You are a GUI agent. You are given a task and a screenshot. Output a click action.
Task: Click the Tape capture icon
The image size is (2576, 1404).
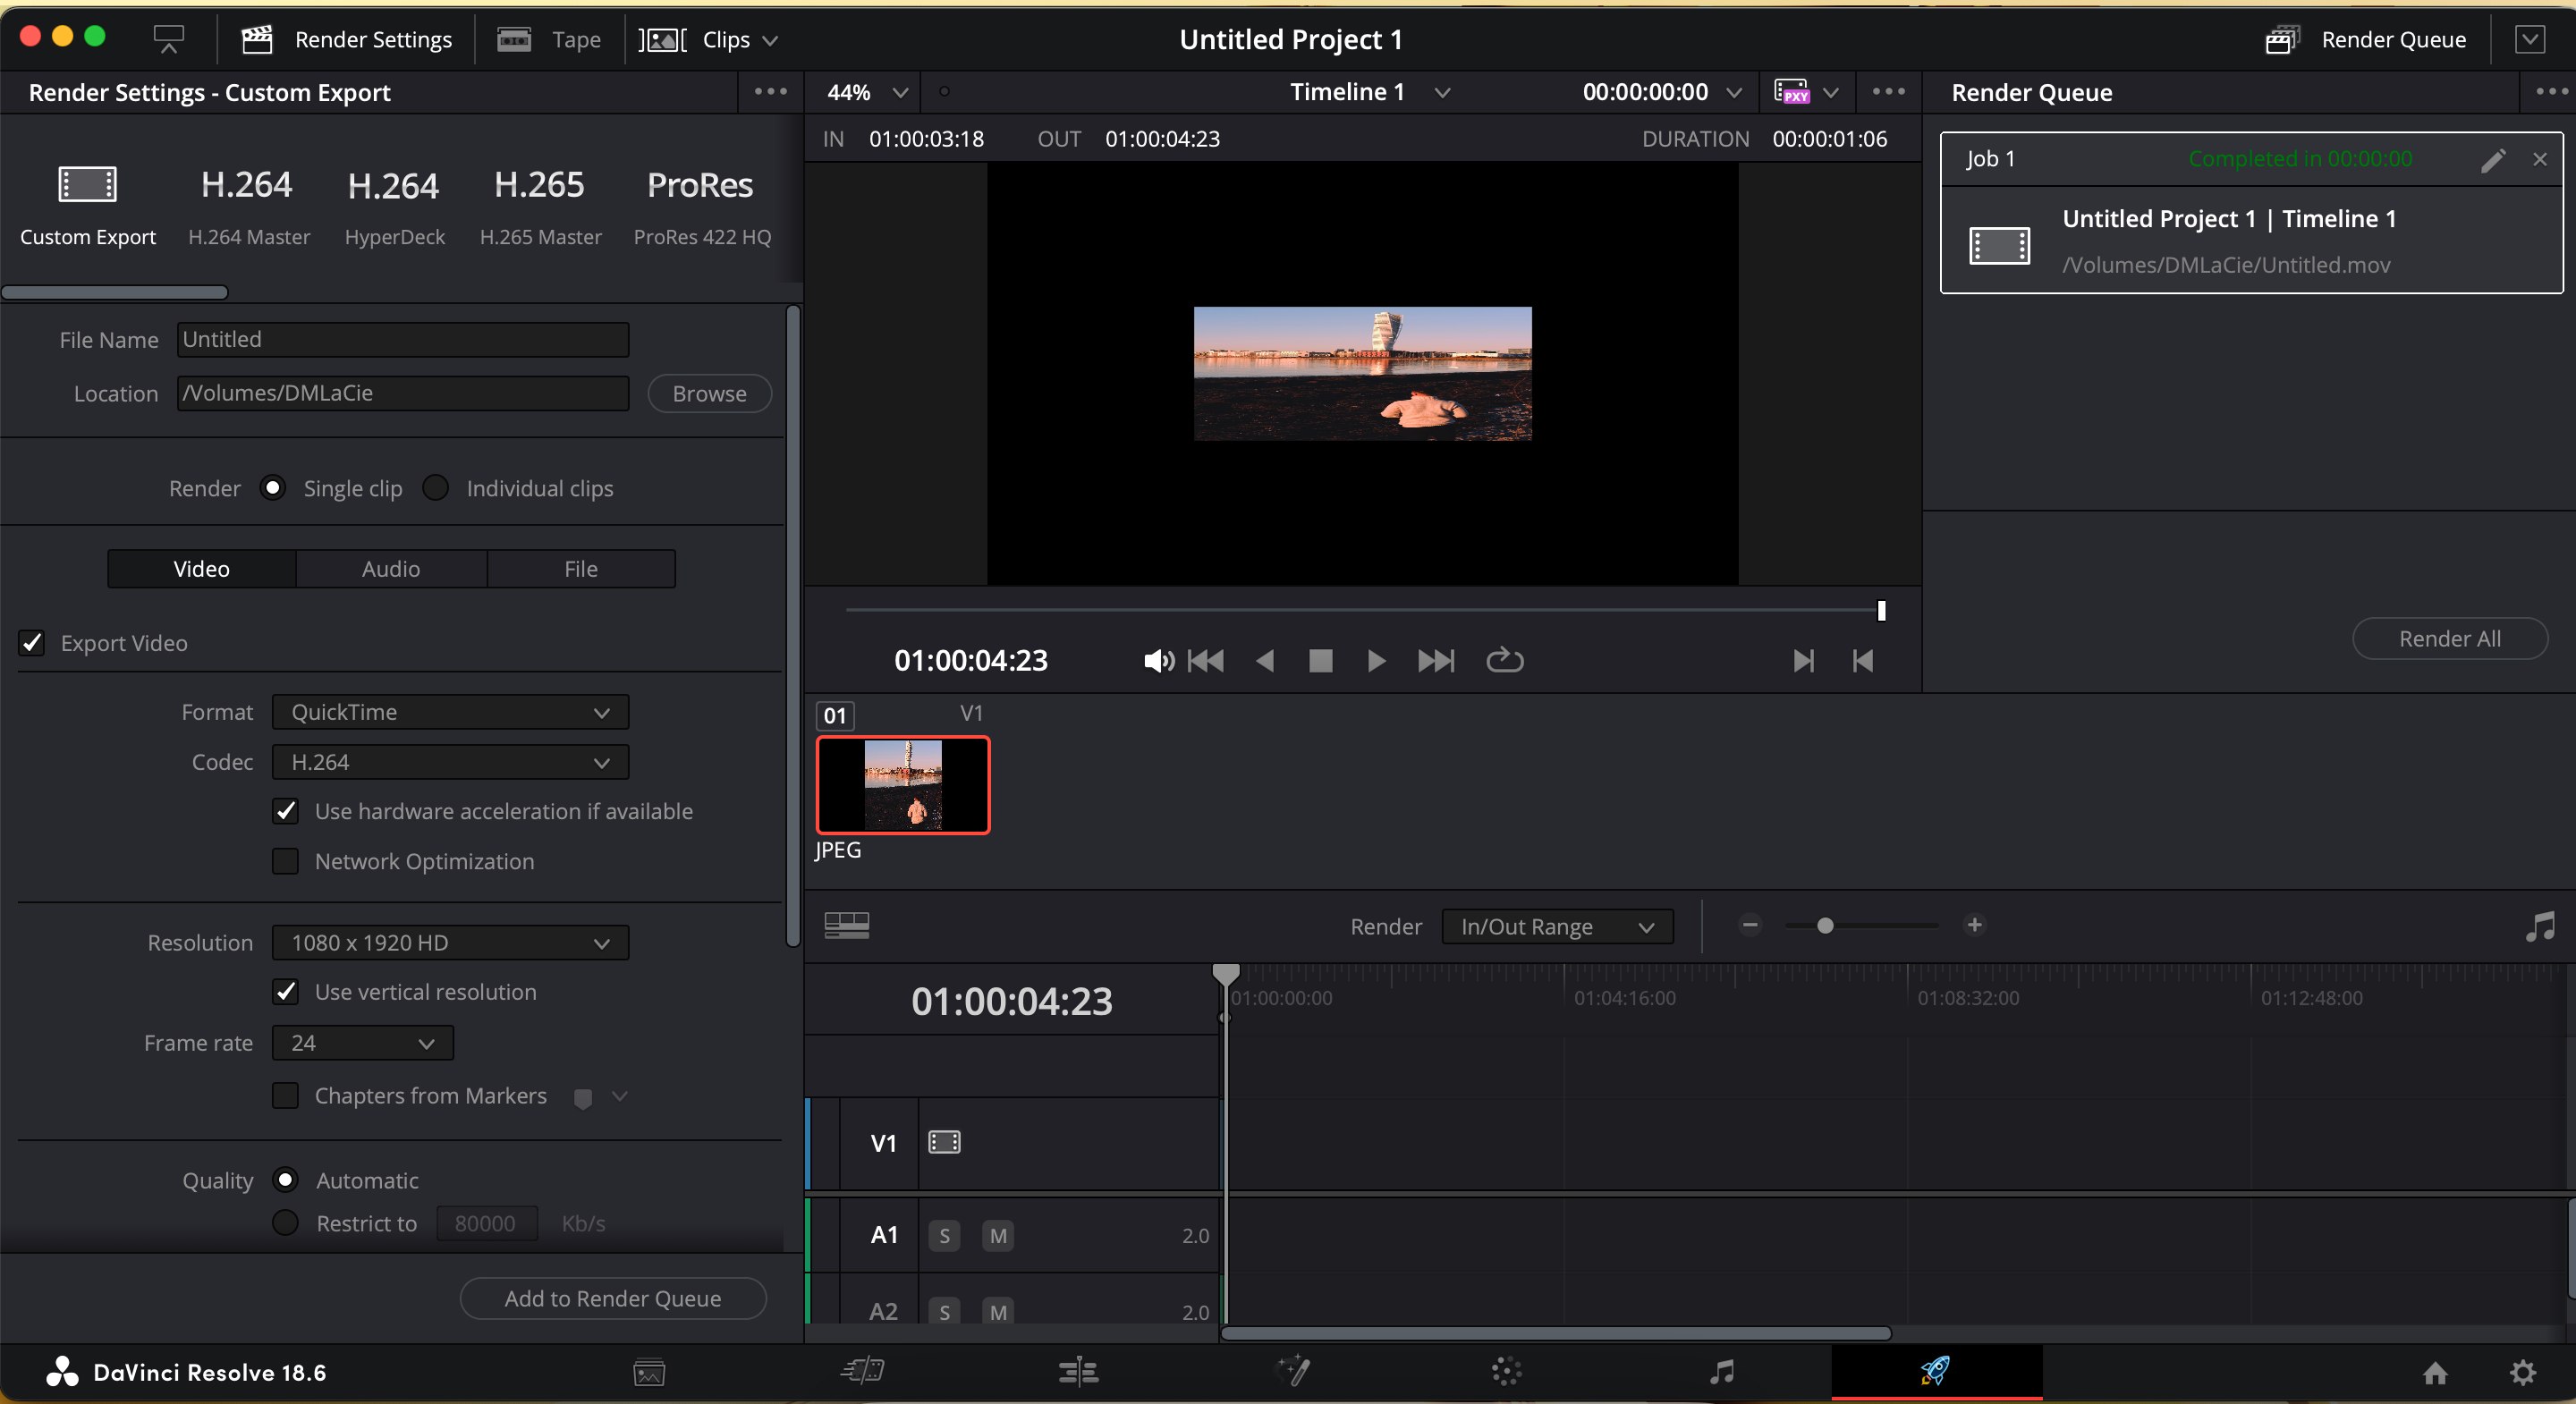[x=514, y=39]
